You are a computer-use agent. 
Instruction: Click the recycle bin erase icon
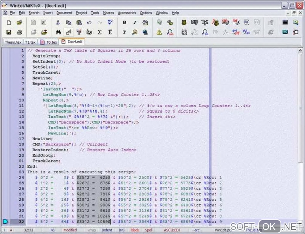click(x=159, y=22)
